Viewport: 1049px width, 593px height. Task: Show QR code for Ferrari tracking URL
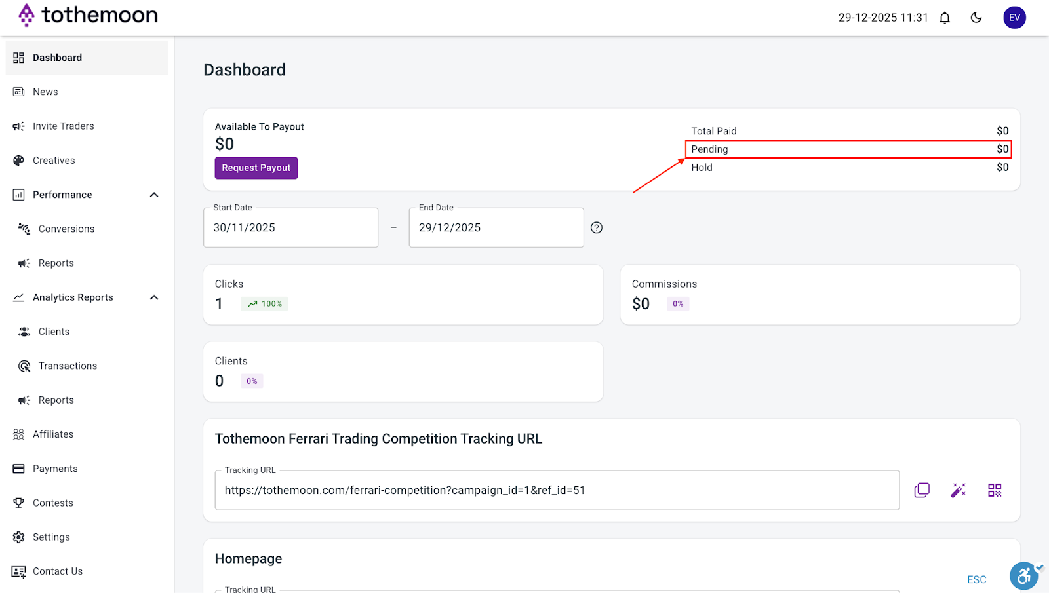tap(995, 490)
